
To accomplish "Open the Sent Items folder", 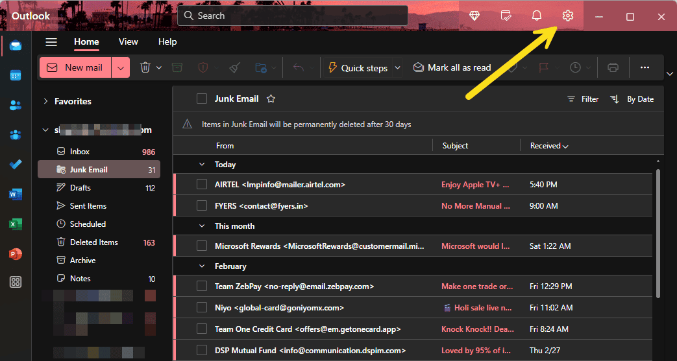I will [99, 206].
